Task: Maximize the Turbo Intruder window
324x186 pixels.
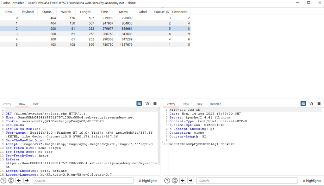Action: click(x=309, y=3)
